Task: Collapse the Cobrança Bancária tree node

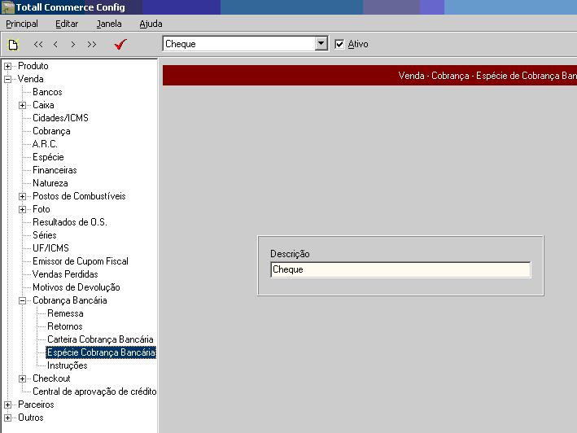Action: (23, 300)
